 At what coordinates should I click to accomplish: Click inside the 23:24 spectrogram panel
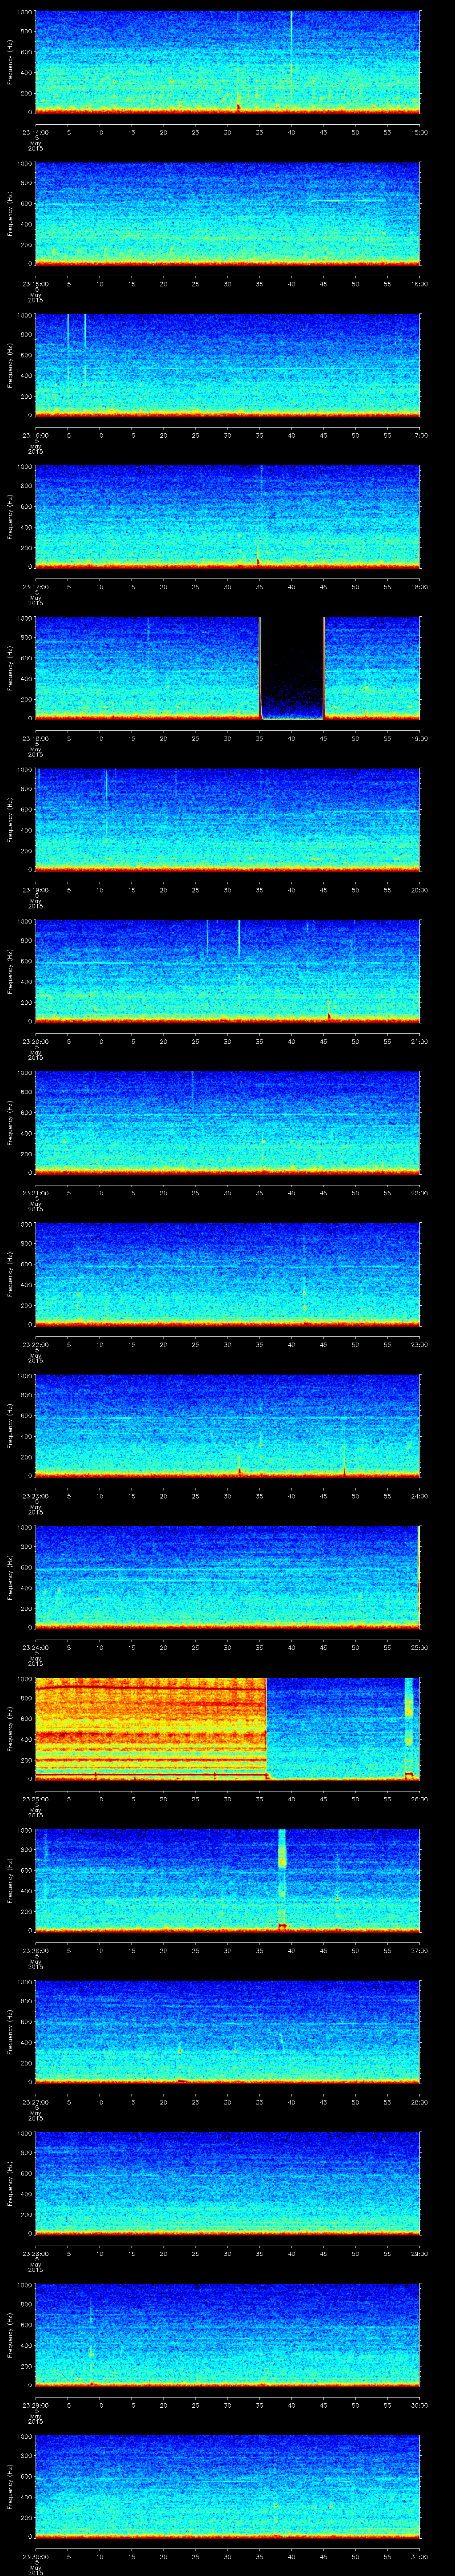point(228,1576)
